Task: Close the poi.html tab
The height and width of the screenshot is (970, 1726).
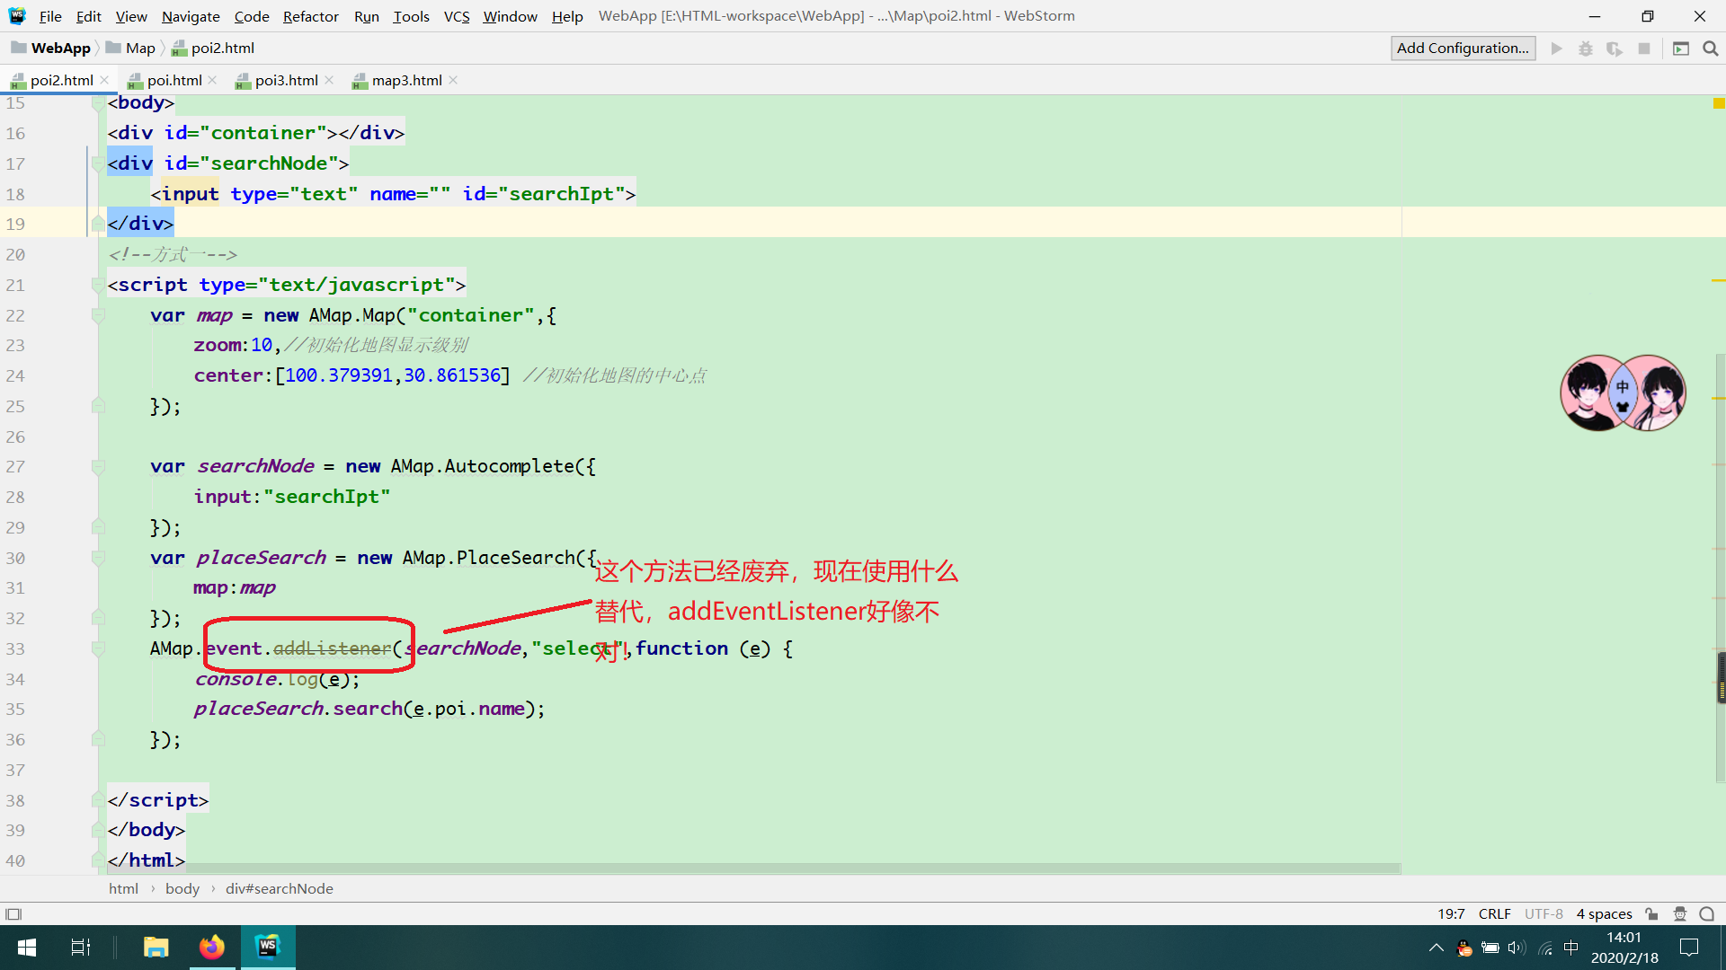Action: click(212, 80)
